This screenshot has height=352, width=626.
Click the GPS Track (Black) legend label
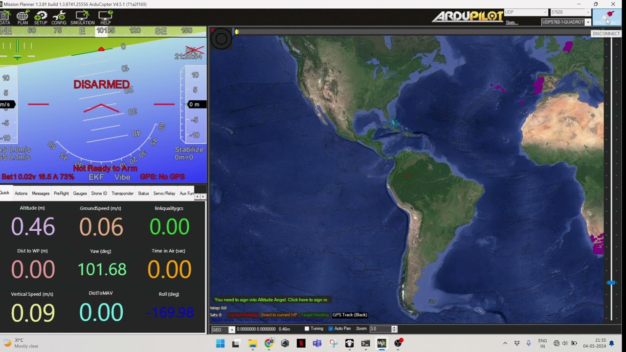(x=350, y=315)
